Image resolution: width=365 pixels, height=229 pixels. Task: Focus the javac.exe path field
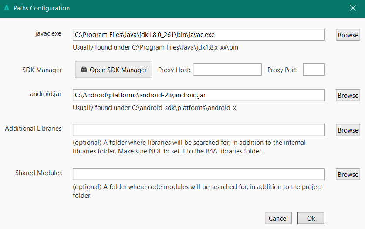pyautogui.click(x=199, y=35)
